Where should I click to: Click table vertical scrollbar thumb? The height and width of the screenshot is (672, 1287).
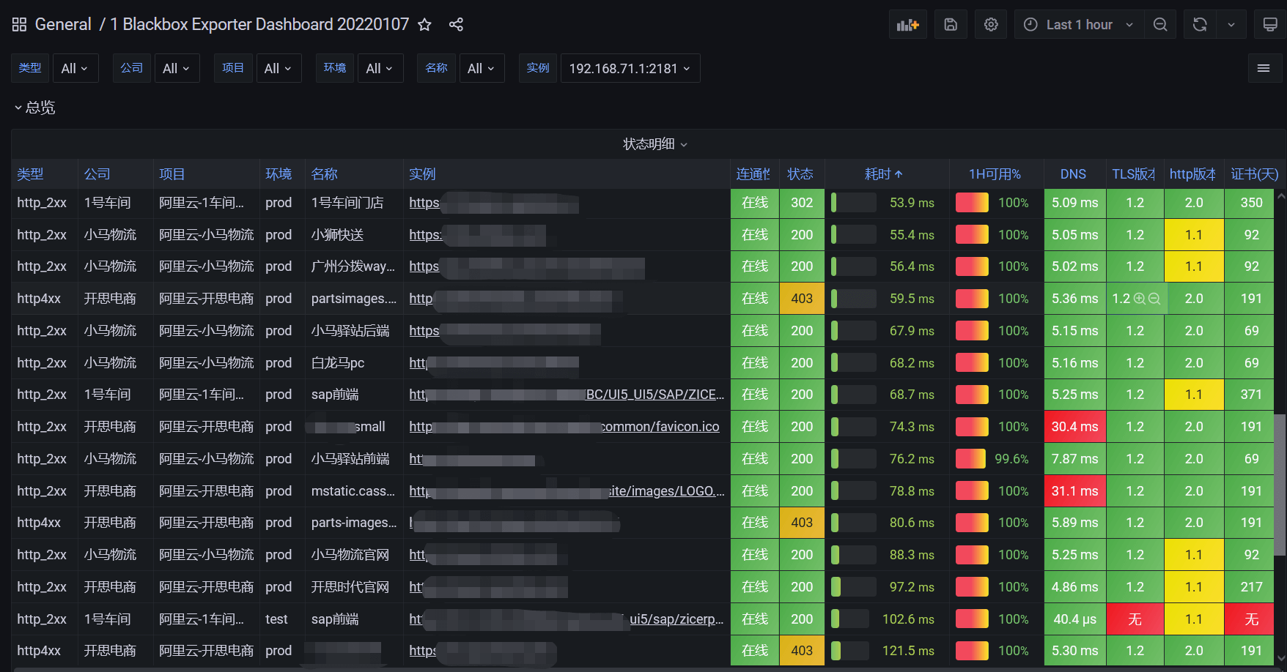tap(1280, 486)
